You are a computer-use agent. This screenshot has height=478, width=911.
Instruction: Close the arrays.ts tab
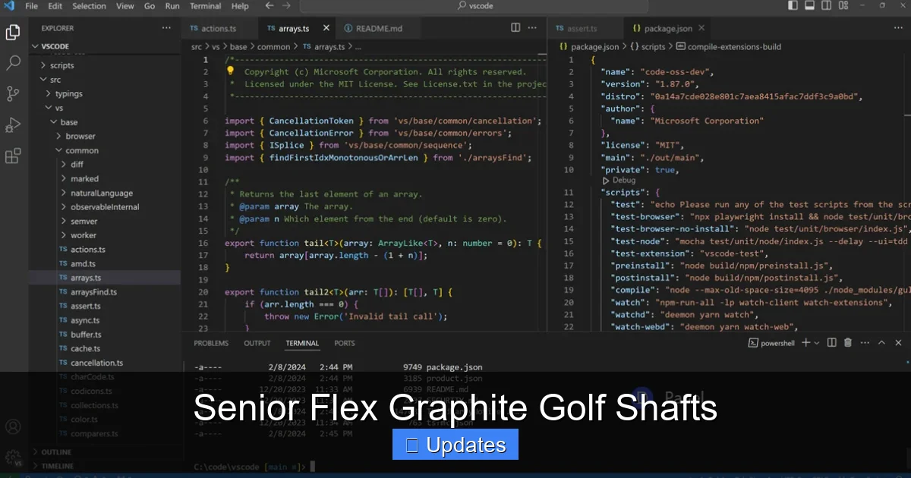click(x=326, y=28)
